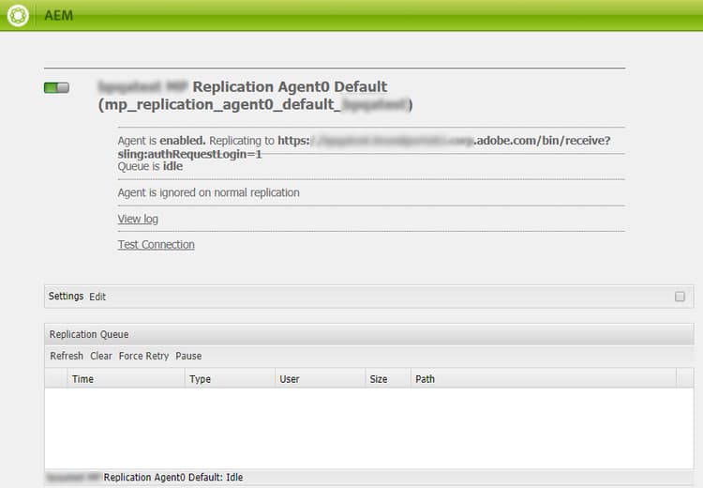Click the Replication Agent0 Default heading
The width and height of the screenshot is (703, 488).
click(x=289, y=86)
